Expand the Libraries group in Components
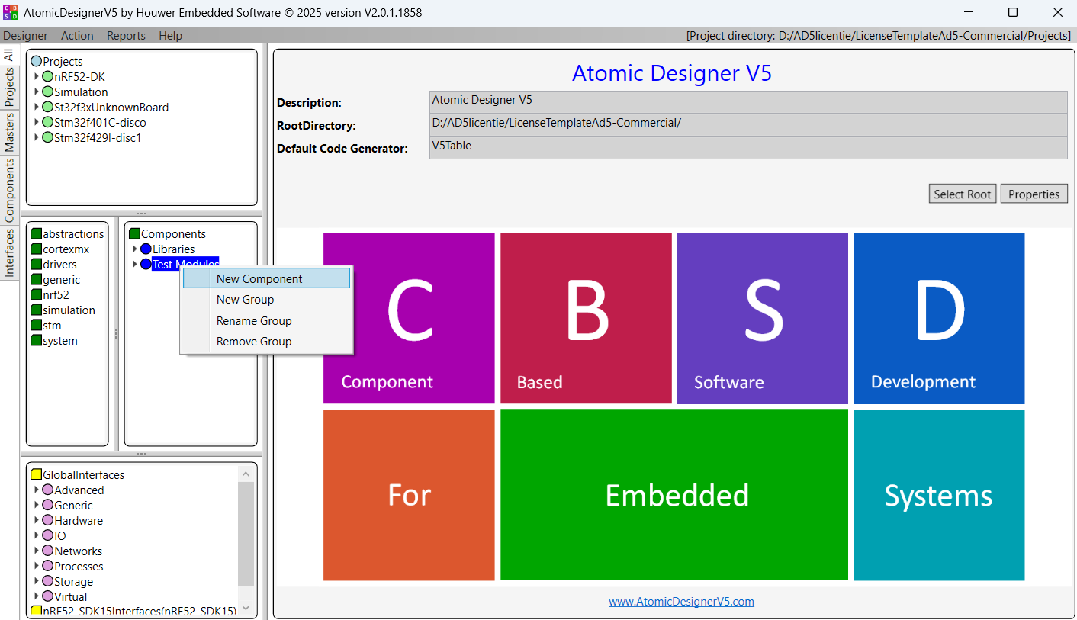Viewport: 1077px width, 620px height. point(135,249)
